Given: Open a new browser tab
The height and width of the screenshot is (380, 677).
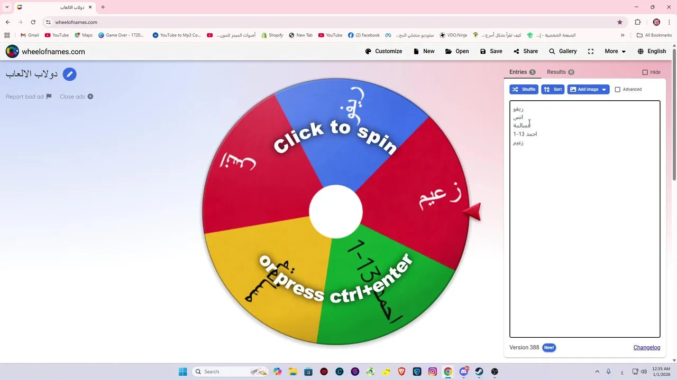Looking at the screenshot, I should [x=103, y=7].
